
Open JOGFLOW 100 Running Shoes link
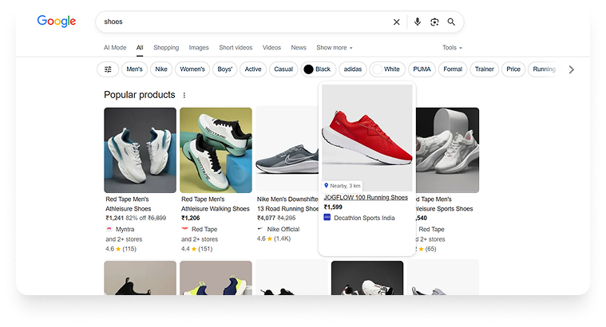366,197
